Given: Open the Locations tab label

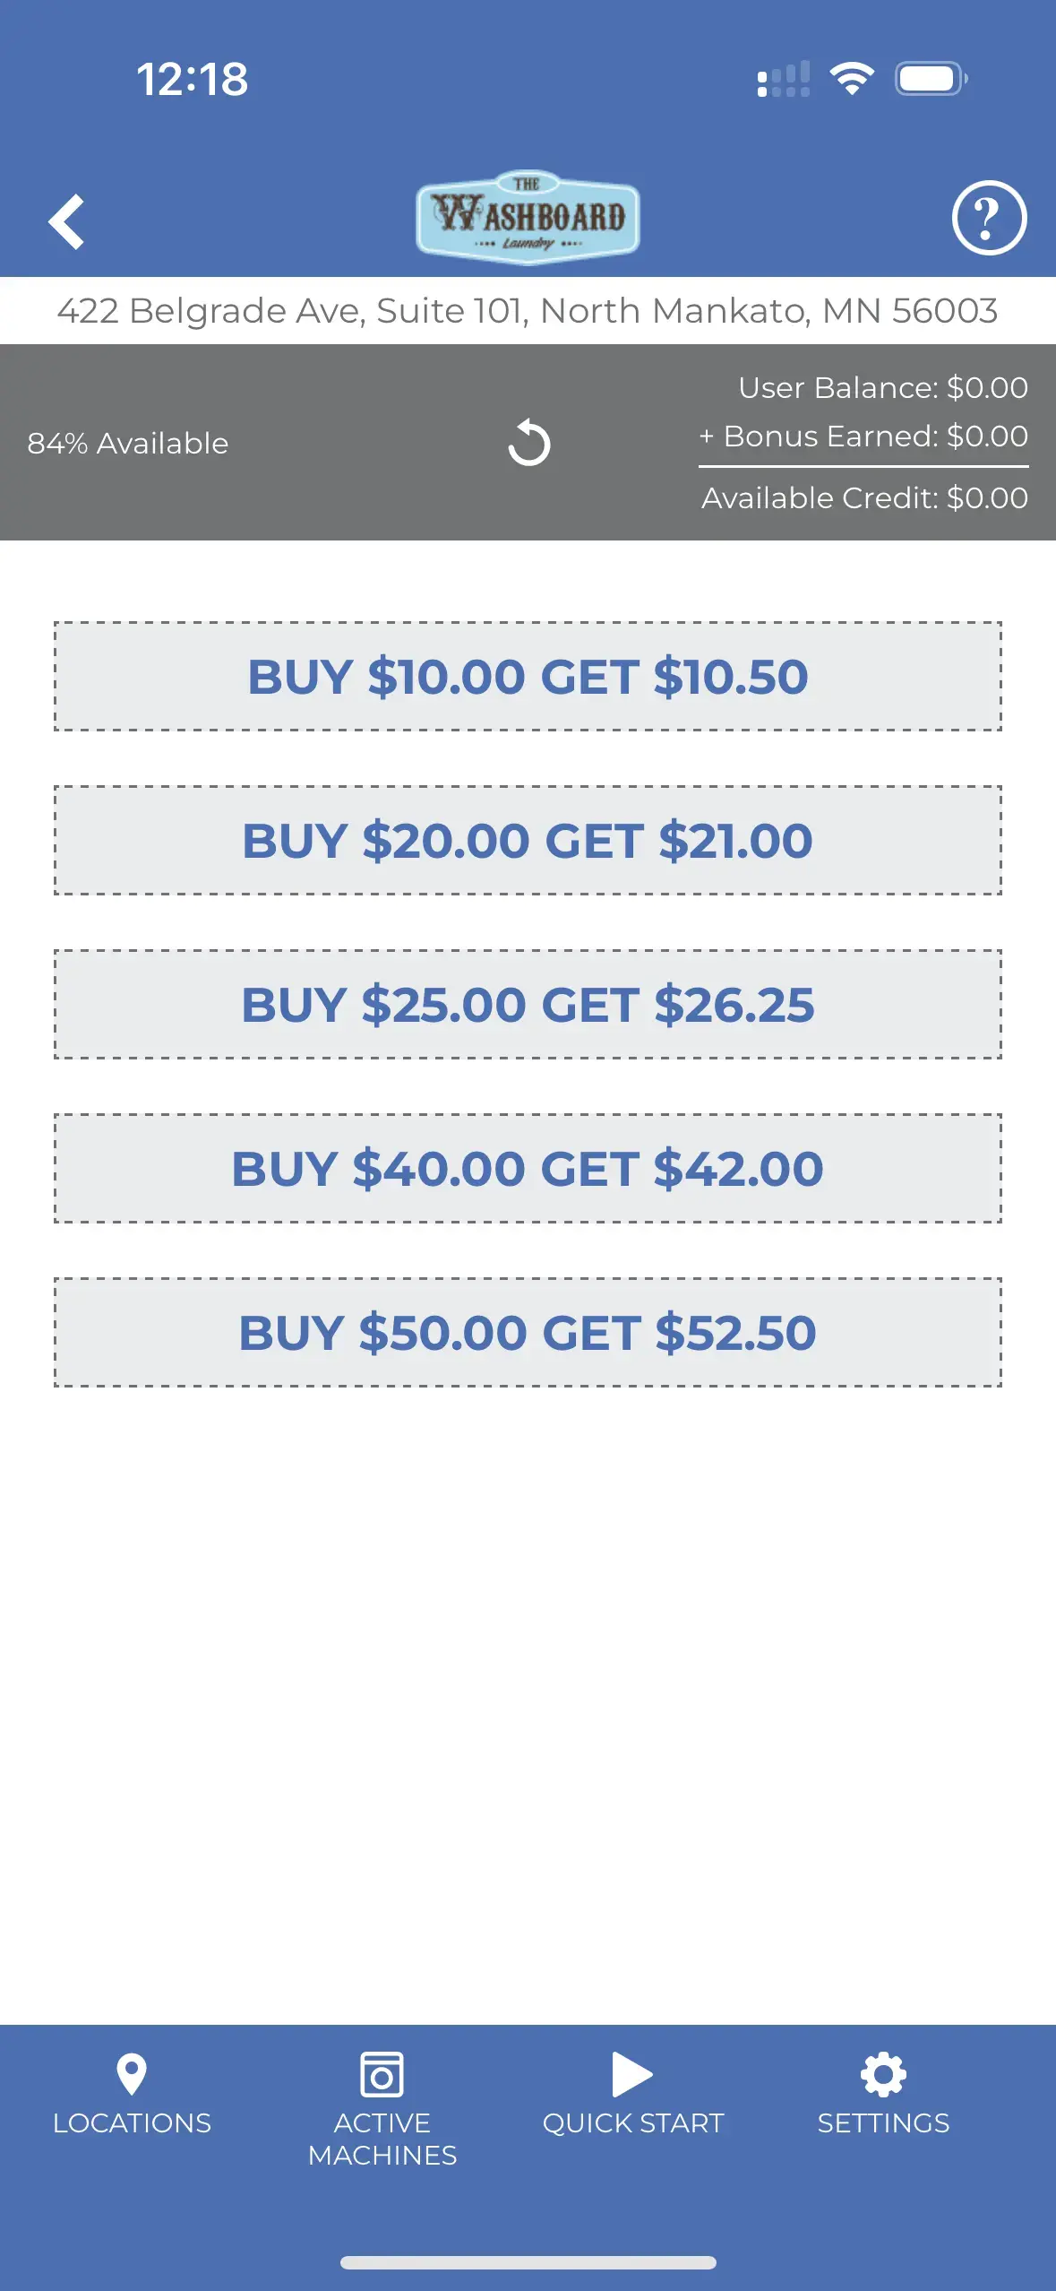Looking at the screenshot, I should pos(132,2122).
